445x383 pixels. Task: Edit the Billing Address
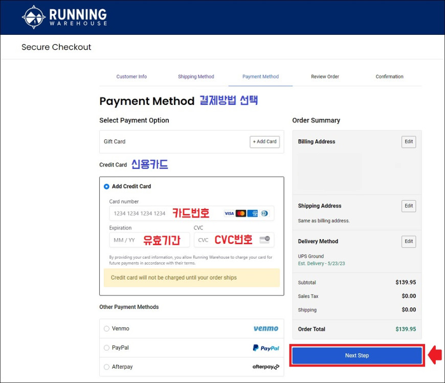409,142
